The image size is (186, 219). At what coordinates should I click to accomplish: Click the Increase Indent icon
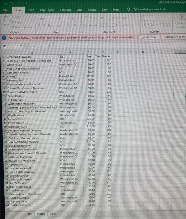[x=107, y=25]
